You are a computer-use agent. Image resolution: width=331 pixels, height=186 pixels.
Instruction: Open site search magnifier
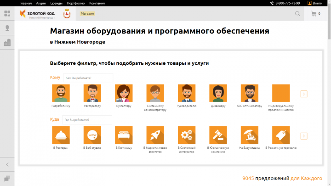297,14
